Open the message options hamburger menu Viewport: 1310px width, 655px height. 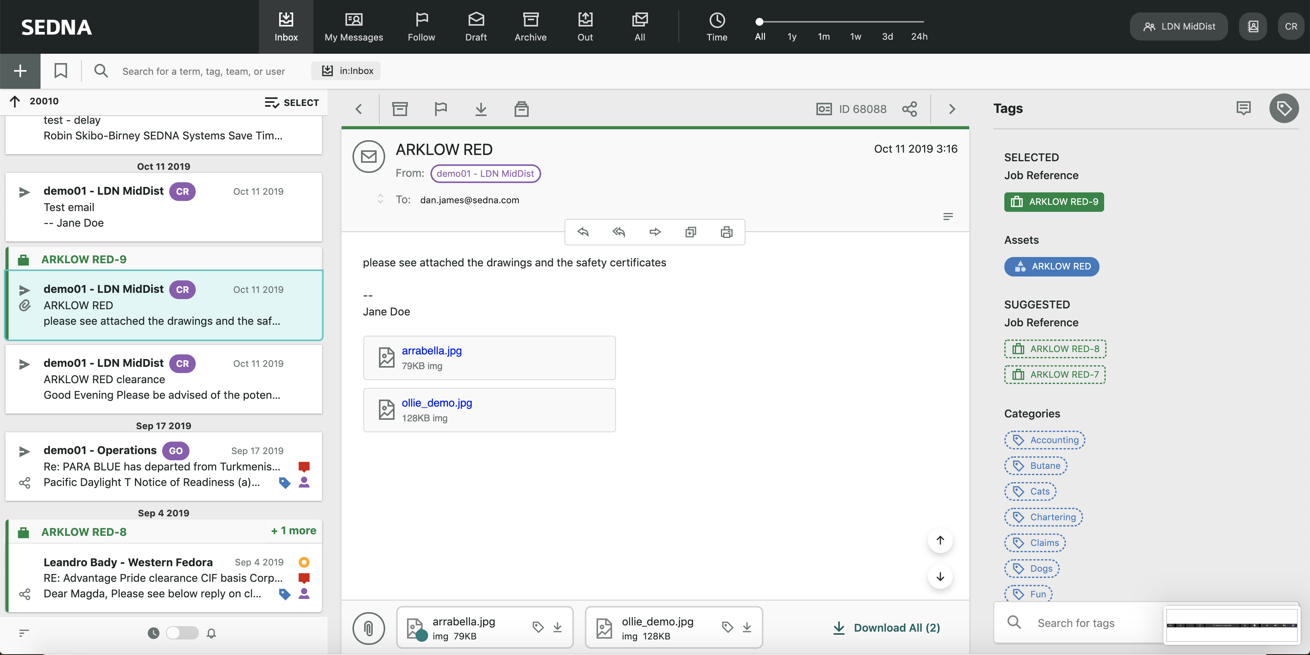(948, 216)
